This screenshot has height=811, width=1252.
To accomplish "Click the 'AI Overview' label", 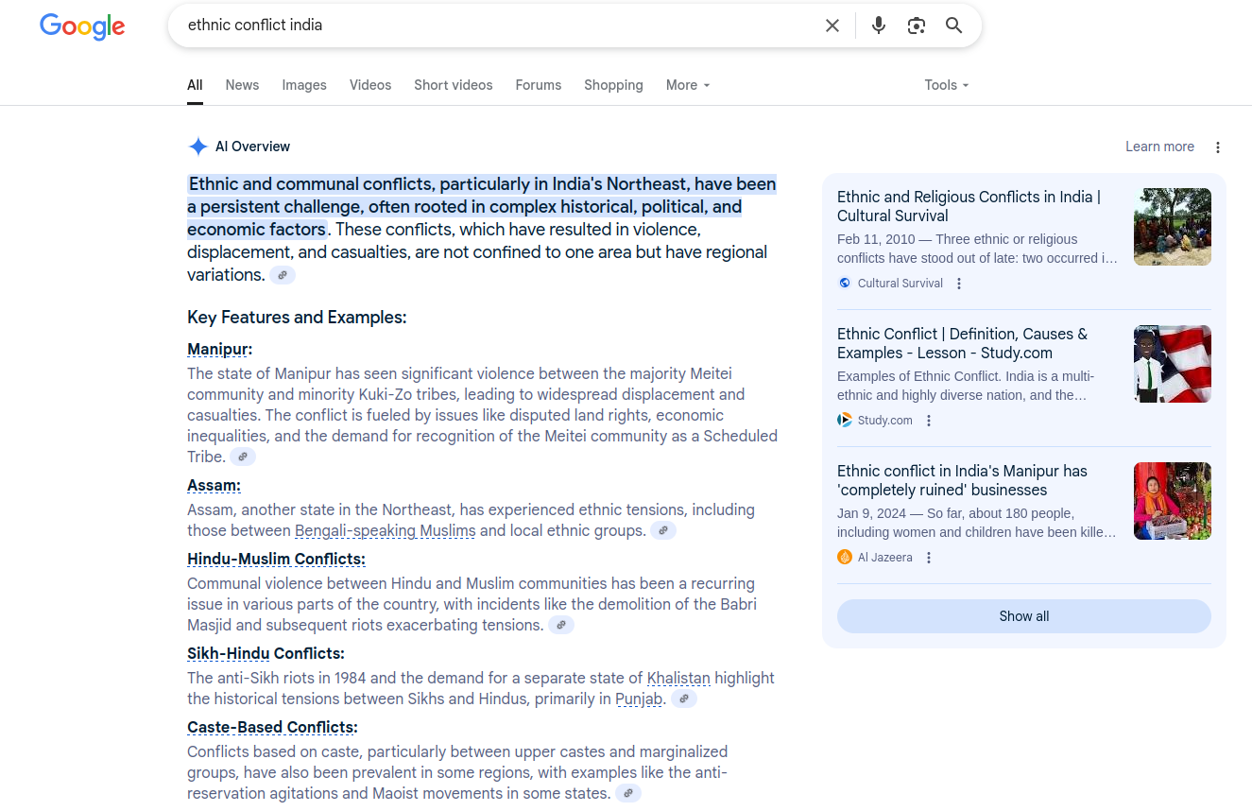I will [x=252, y=147].
